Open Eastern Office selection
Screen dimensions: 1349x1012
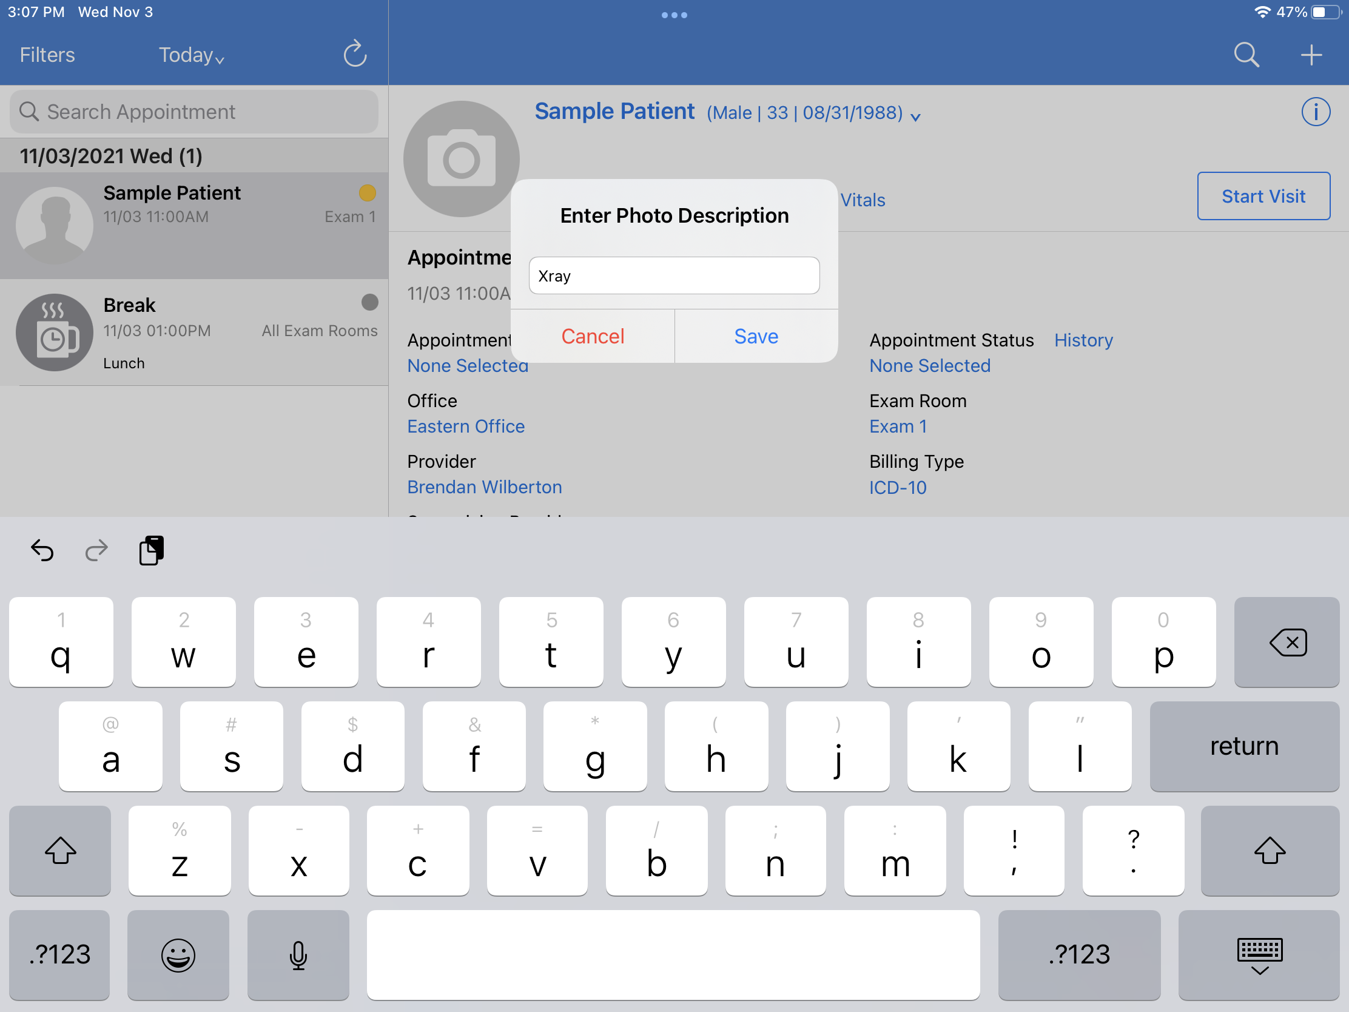(x=466, y=426)
